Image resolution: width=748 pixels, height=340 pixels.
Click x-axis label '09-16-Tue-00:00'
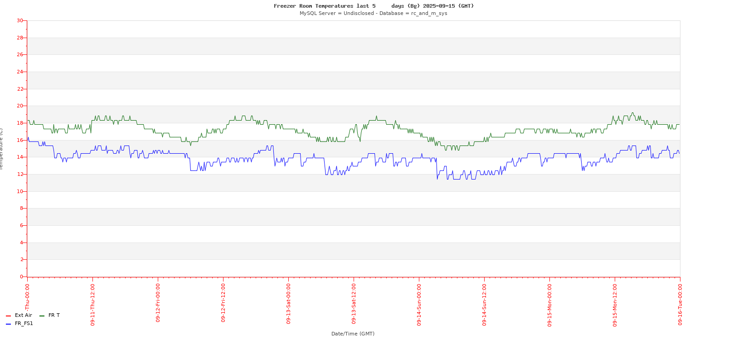(x=680, y=305)
